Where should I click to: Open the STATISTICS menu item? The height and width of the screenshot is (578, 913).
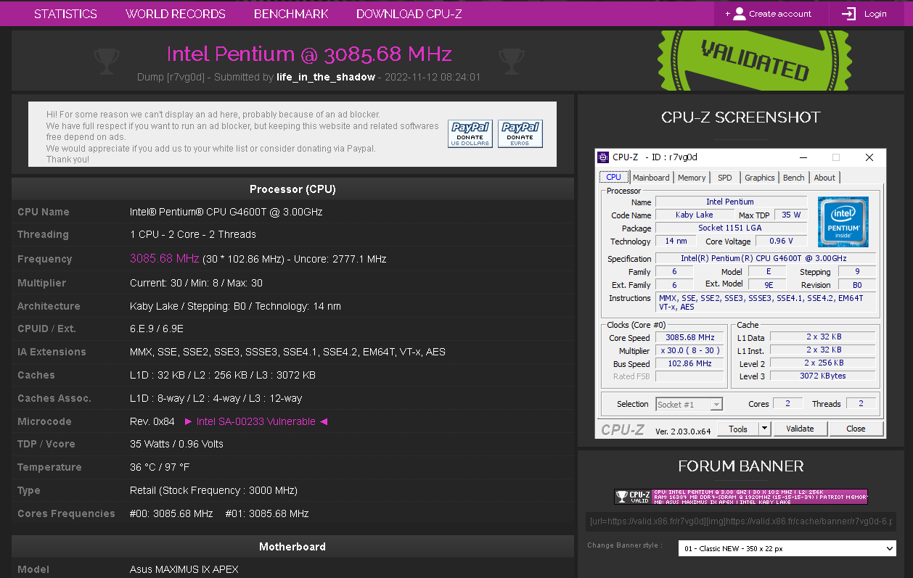[65, 14]
